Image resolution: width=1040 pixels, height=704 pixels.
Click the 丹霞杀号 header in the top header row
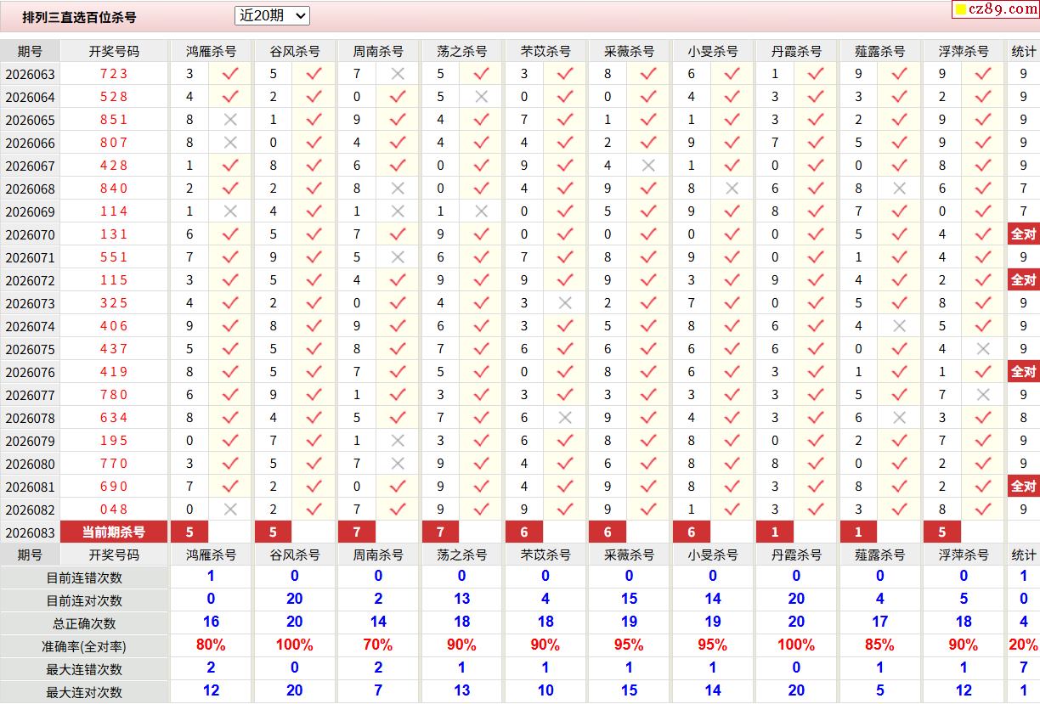tap(796, 51)
